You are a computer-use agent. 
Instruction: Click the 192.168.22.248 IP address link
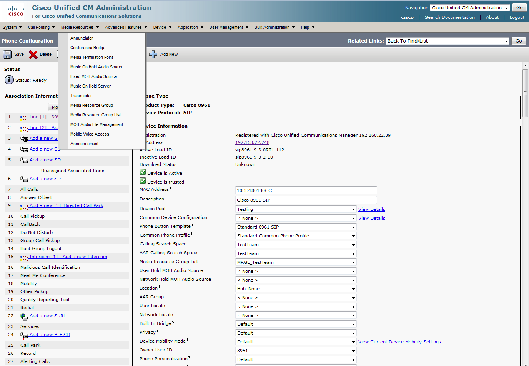252,142
